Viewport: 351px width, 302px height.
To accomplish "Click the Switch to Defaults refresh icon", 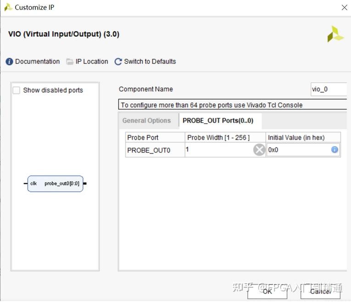I will click(x=118, y=62).
